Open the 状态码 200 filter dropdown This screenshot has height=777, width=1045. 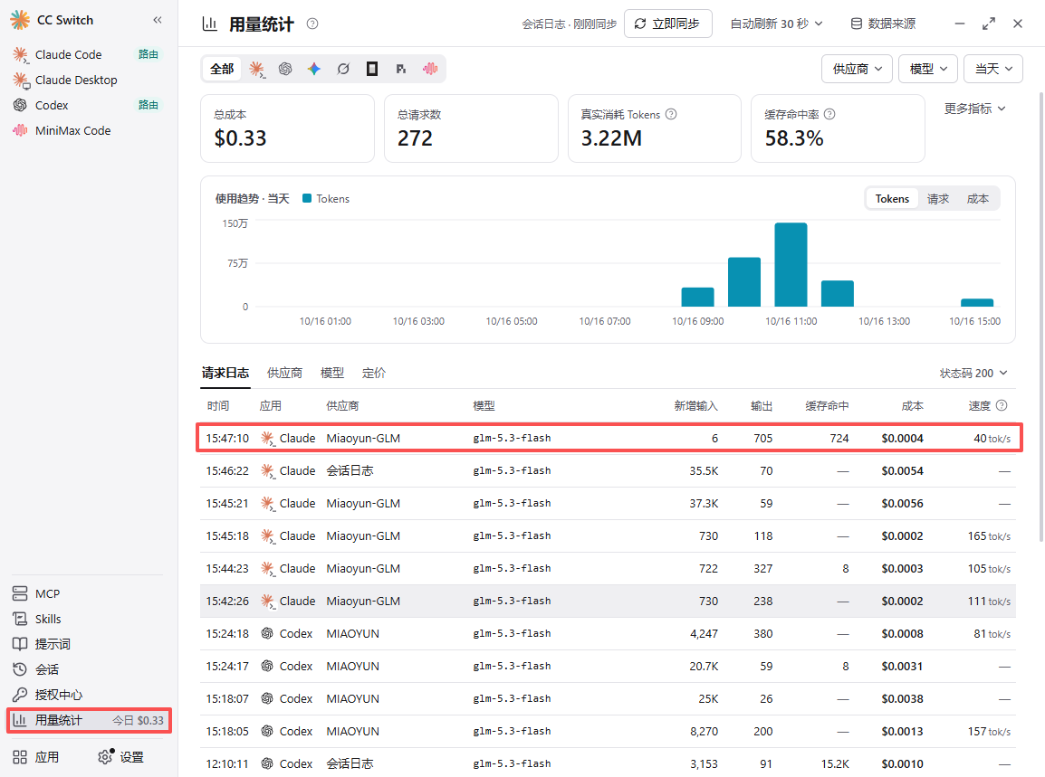[x=973, y=373]
